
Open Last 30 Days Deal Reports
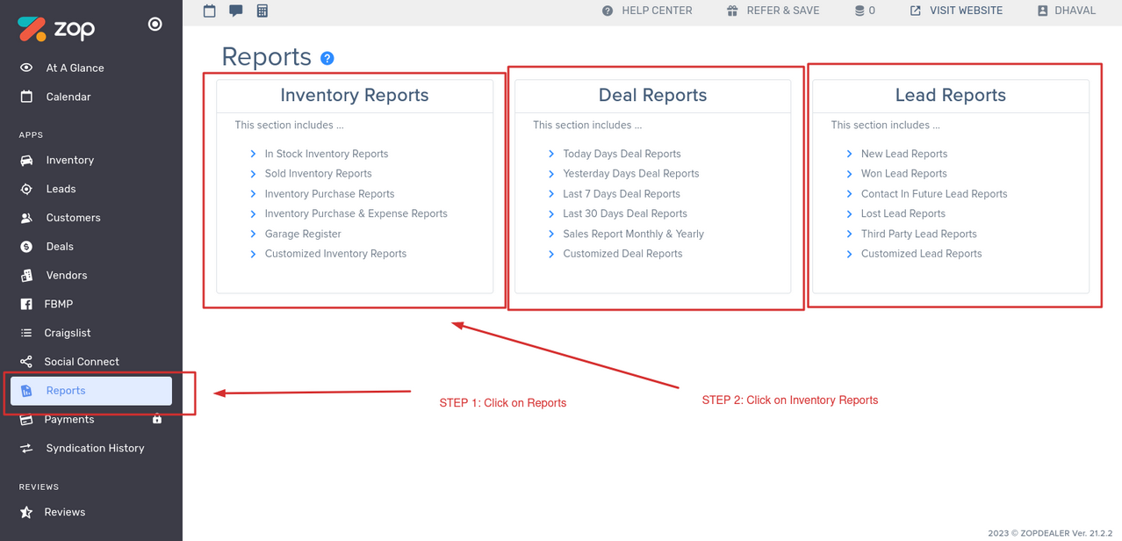[625, 213]
